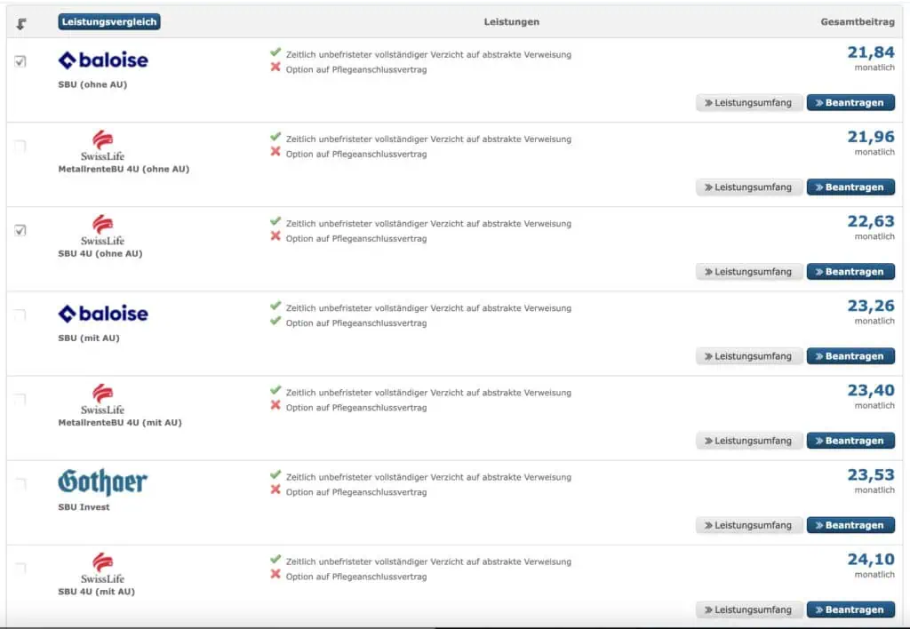Click the Gesamtbeitrag column header
The width and height of the screenshot is (910, 629).
(857, 22)
